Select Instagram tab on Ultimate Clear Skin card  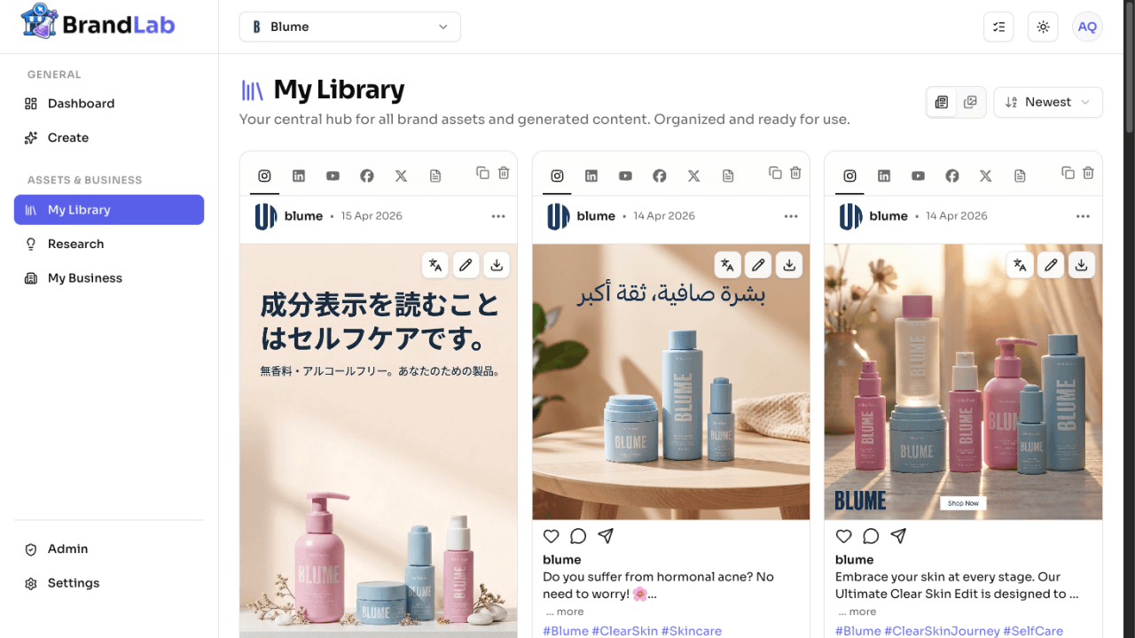pyautogui.click(x=849, y=175)
